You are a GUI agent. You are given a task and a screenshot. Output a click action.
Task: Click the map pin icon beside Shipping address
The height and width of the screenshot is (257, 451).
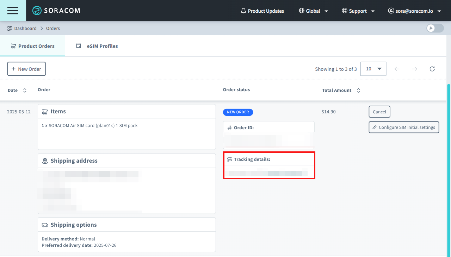click(x=45, y=161)
